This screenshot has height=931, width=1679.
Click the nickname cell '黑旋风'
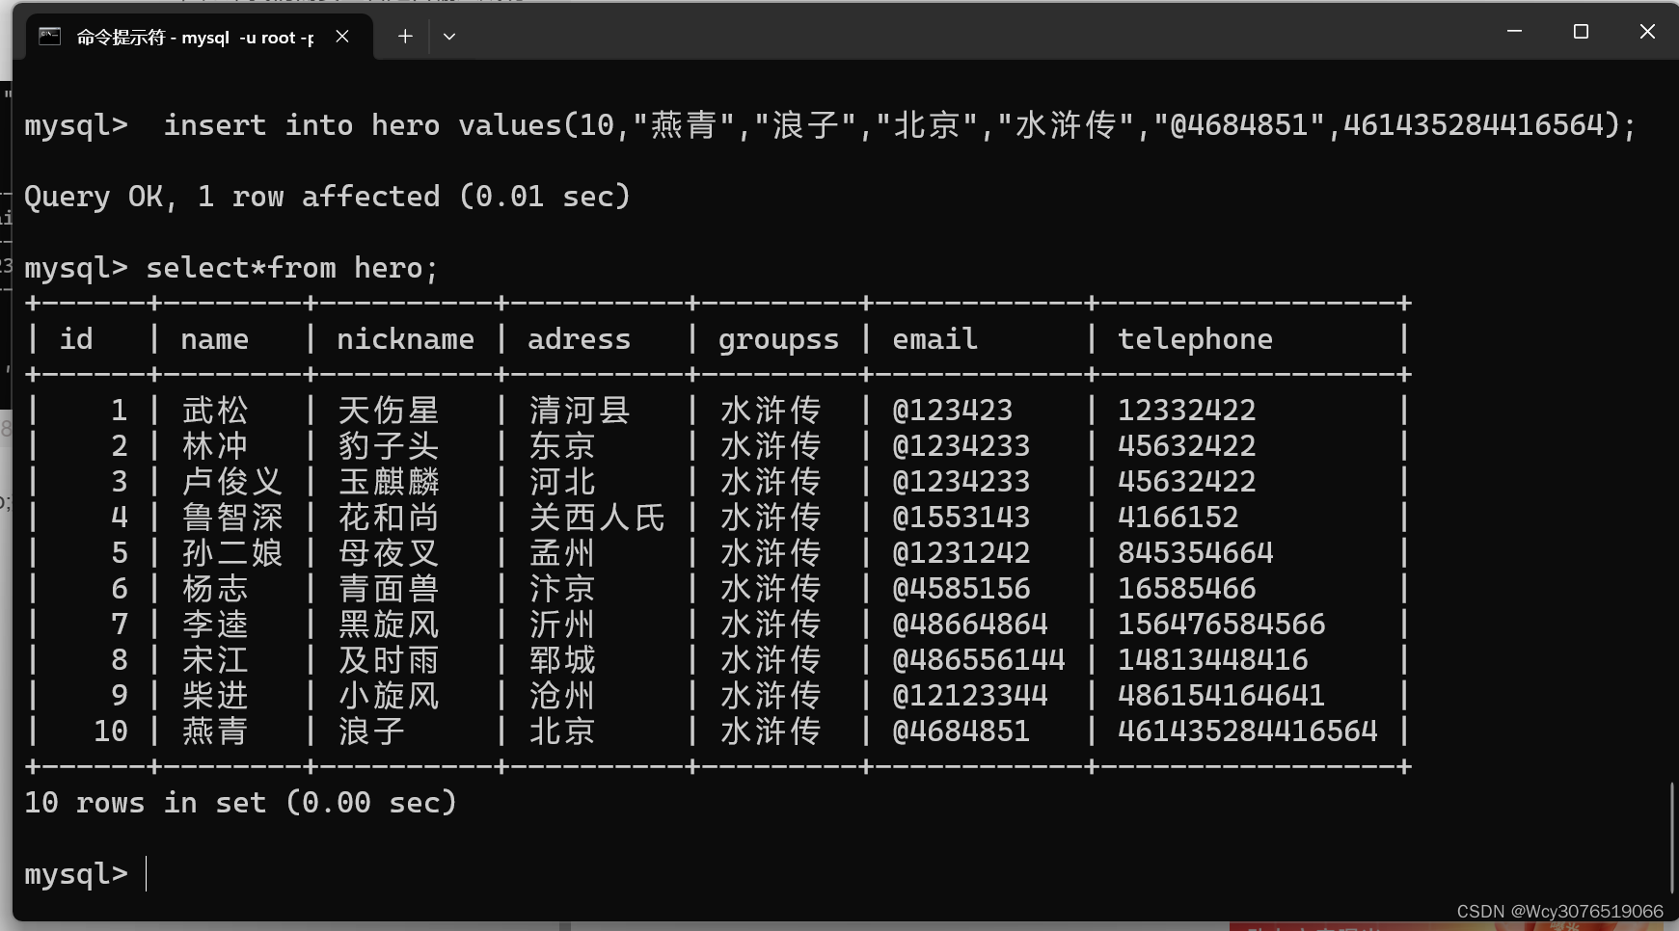(x=389, y=625)
